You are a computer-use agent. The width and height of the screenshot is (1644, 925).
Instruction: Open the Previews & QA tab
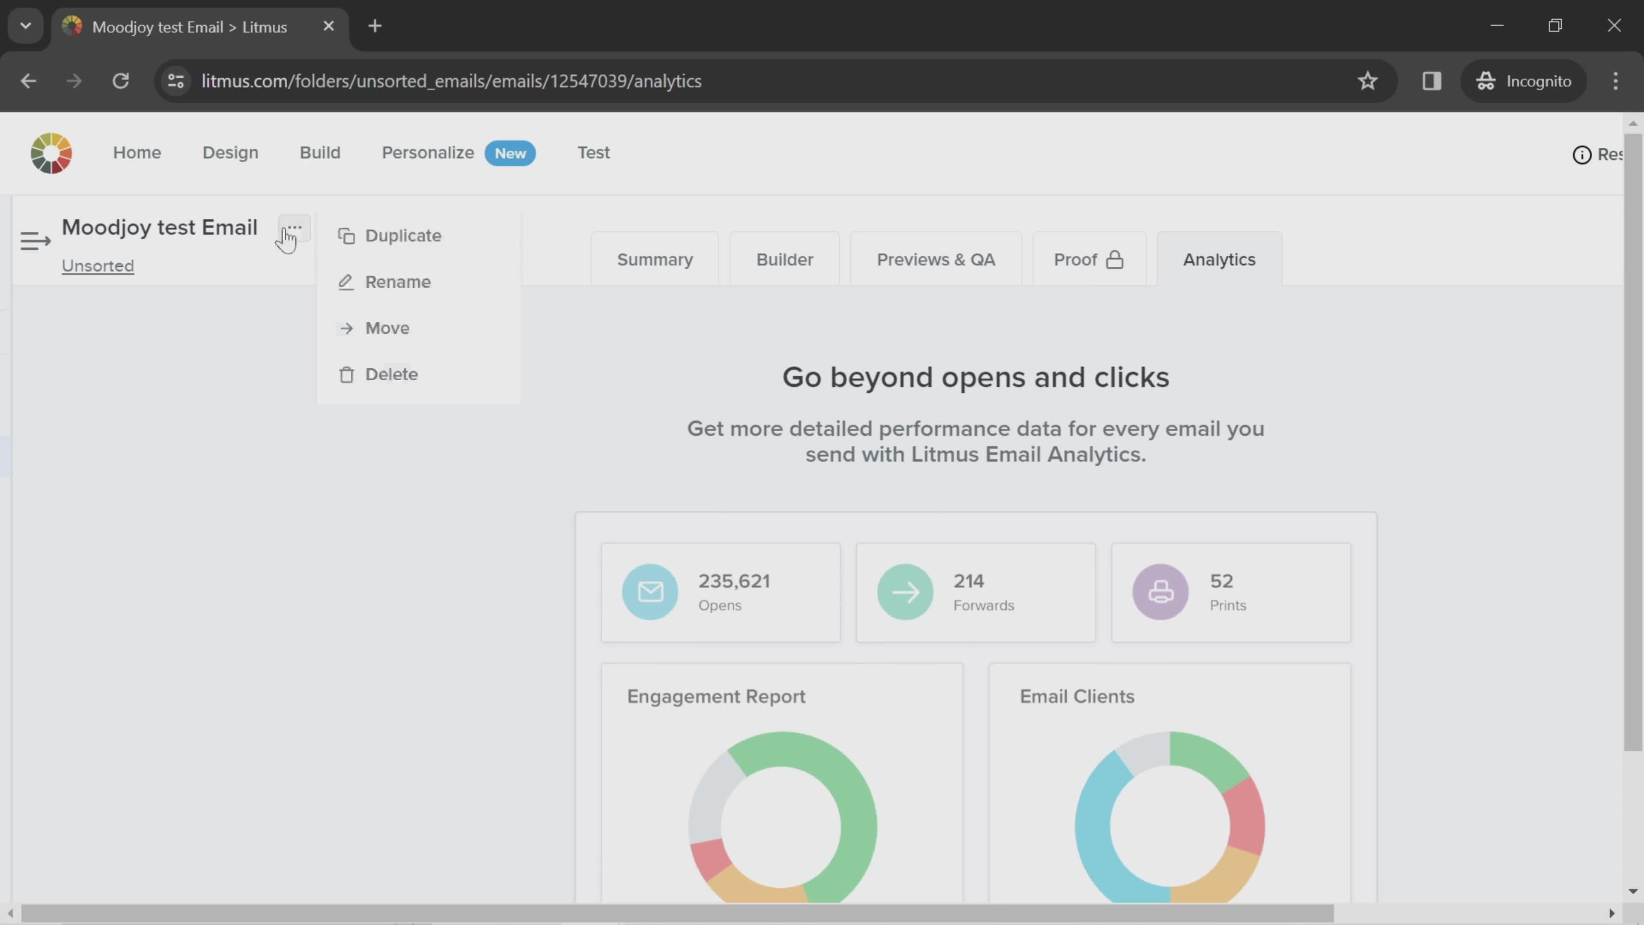tap(936, 259)
